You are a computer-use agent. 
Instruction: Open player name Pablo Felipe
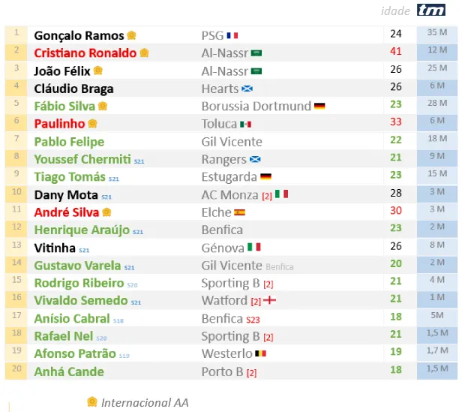(69, 142)
